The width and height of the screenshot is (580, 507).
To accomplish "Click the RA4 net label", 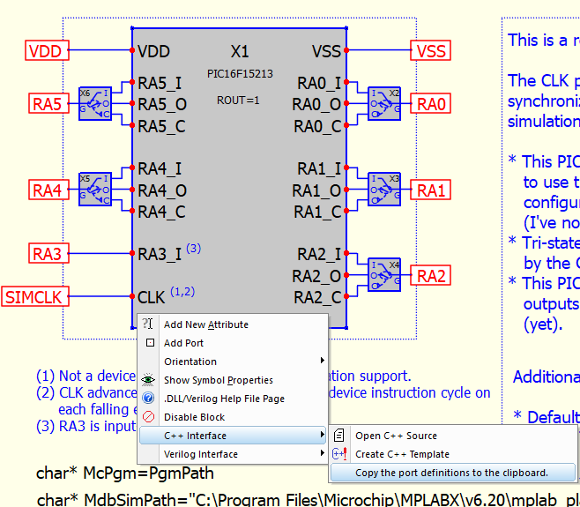I will tap(48, 190).
